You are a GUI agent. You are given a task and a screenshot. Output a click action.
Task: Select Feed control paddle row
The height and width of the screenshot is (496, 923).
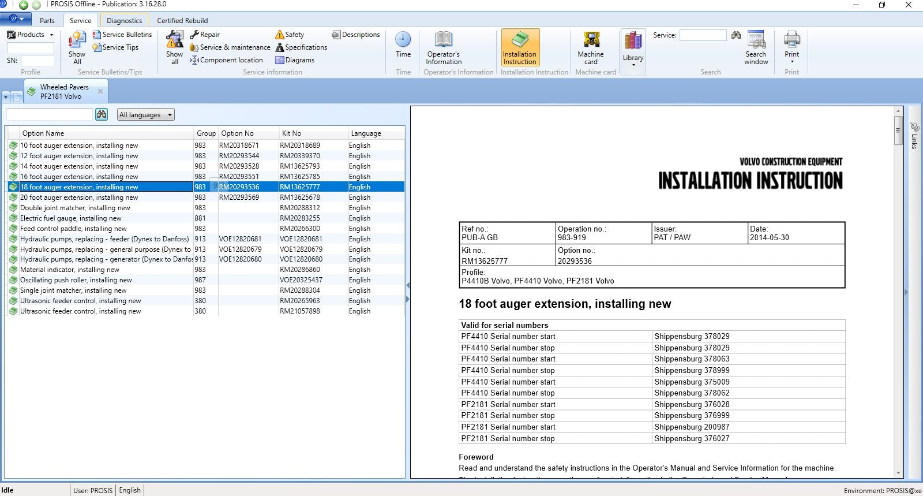click(x=205, y=229)
